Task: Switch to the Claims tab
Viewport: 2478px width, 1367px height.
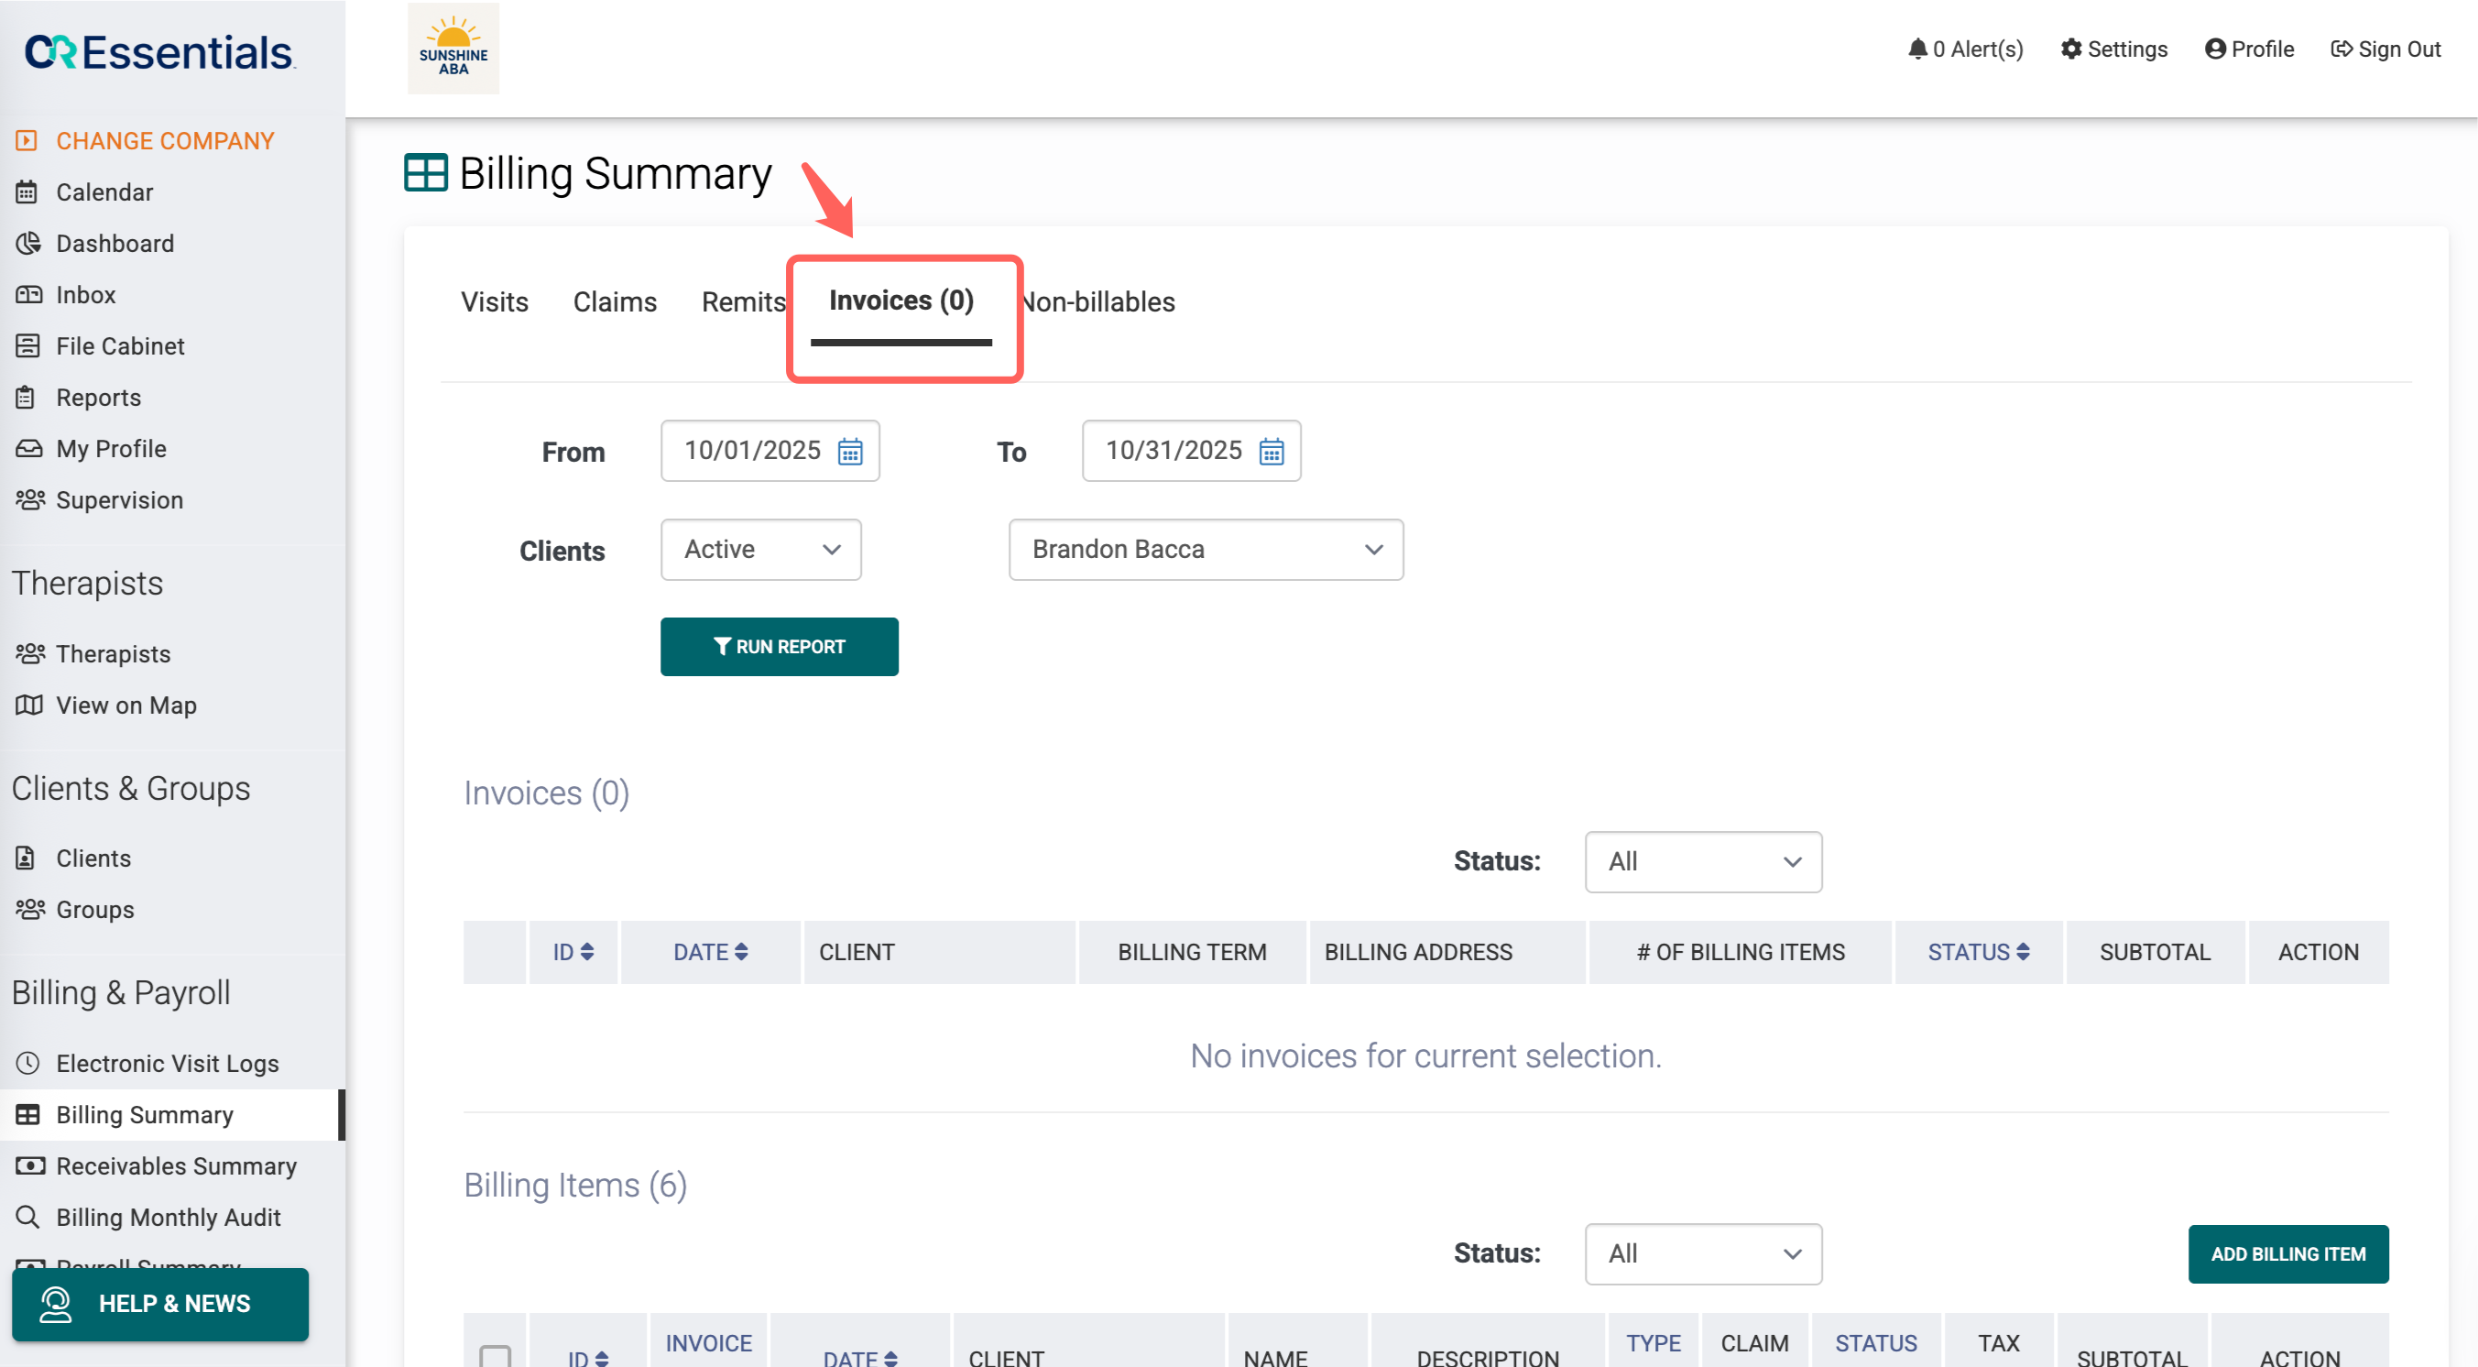Action: click(x=614, y=302)
